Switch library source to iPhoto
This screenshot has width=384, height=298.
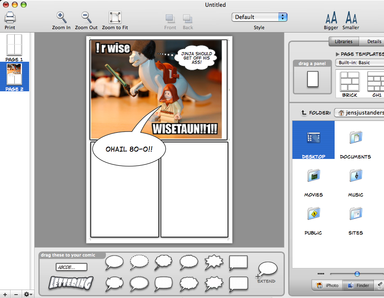[327, 285]
